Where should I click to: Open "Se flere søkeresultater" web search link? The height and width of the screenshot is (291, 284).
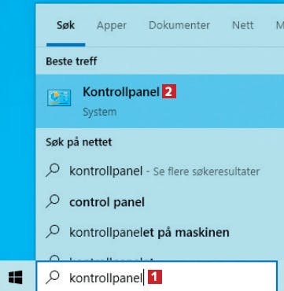tap(207, 171)
